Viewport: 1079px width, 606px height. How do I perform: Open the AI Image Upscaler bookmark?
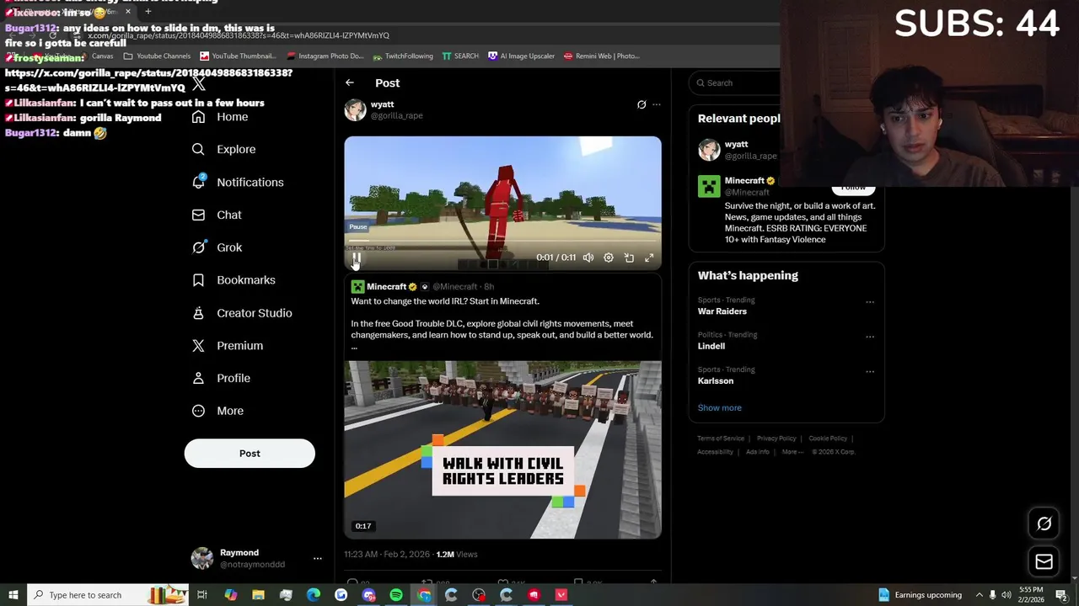[522, 56]
